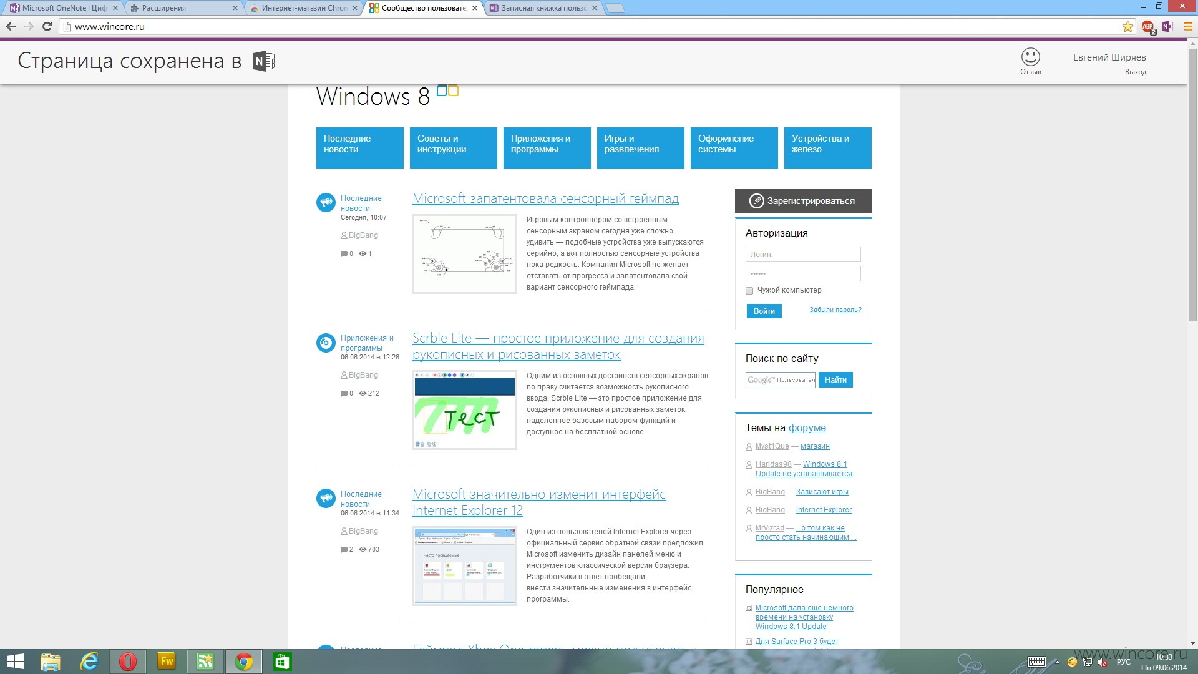The height and width of the screenshot is (674, 1198).
Task: Click the OneNote Clipper extension icon
Action: [x=1167, y=26]
